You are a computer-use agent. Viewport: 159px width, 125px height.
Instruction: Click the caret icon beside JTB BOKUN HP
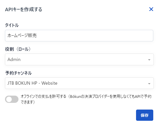149,83
